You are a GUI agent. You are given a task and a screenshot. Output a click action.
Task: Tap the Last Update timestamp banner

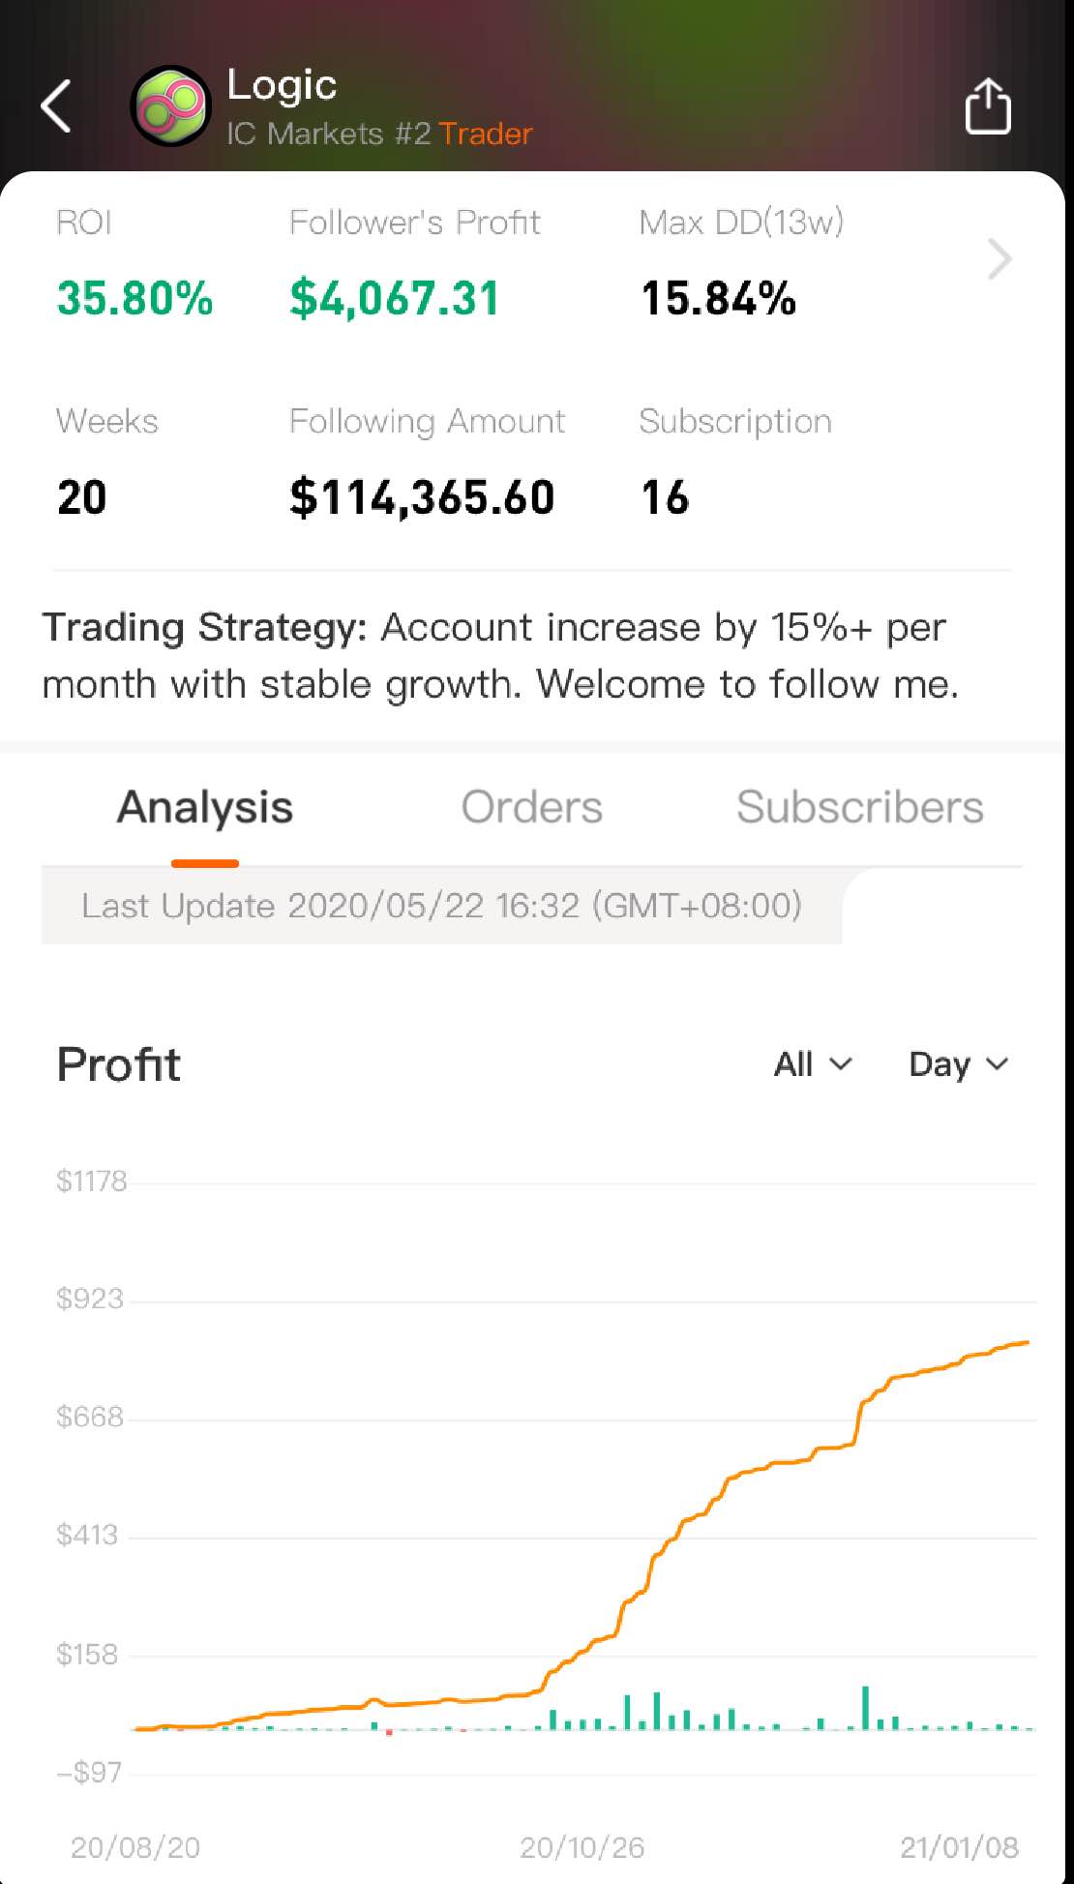tap(441, 906)
